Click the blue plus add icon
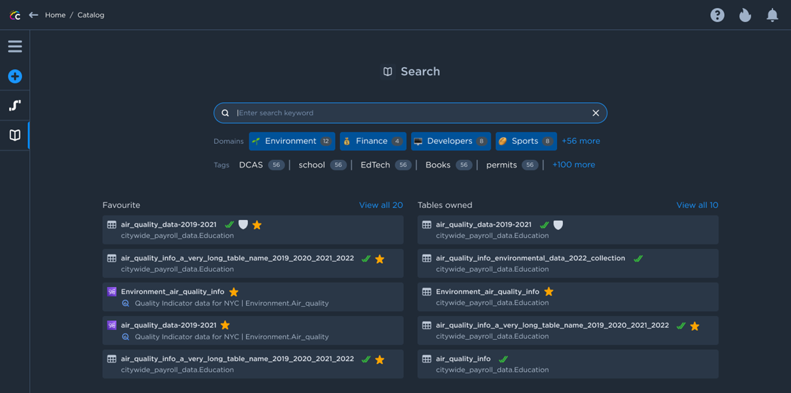This screenshot has height=393, width=791. click(15, 76)
